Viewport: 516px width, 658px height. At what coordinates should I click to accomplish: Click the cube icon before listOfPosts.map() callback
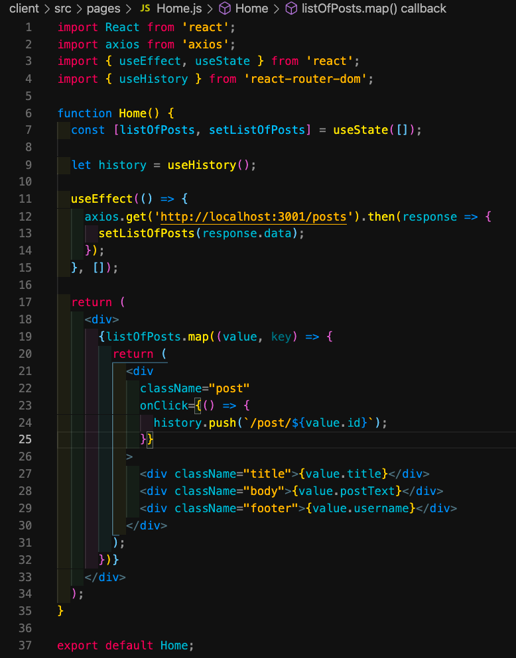(291, 9)
